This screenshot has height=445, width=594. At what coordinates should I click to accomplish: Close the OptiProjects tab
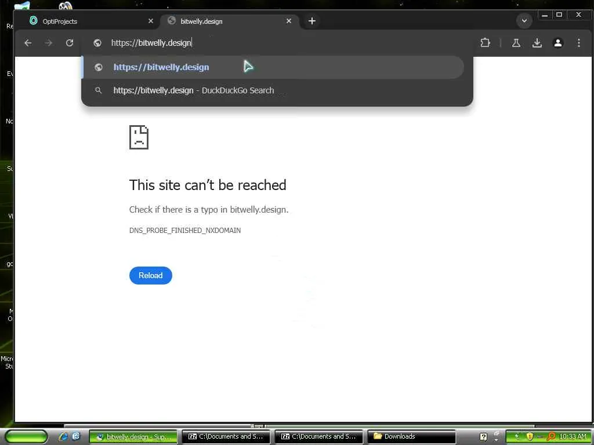click(x=151, y=21)
